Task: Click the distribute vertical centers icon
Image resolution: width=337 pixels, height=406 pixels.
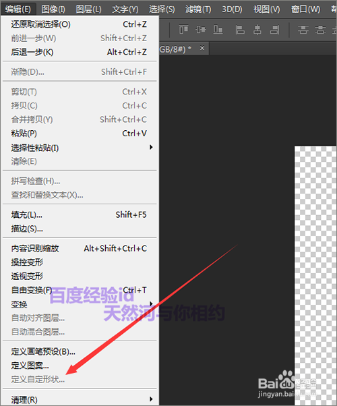Action: 320,30
